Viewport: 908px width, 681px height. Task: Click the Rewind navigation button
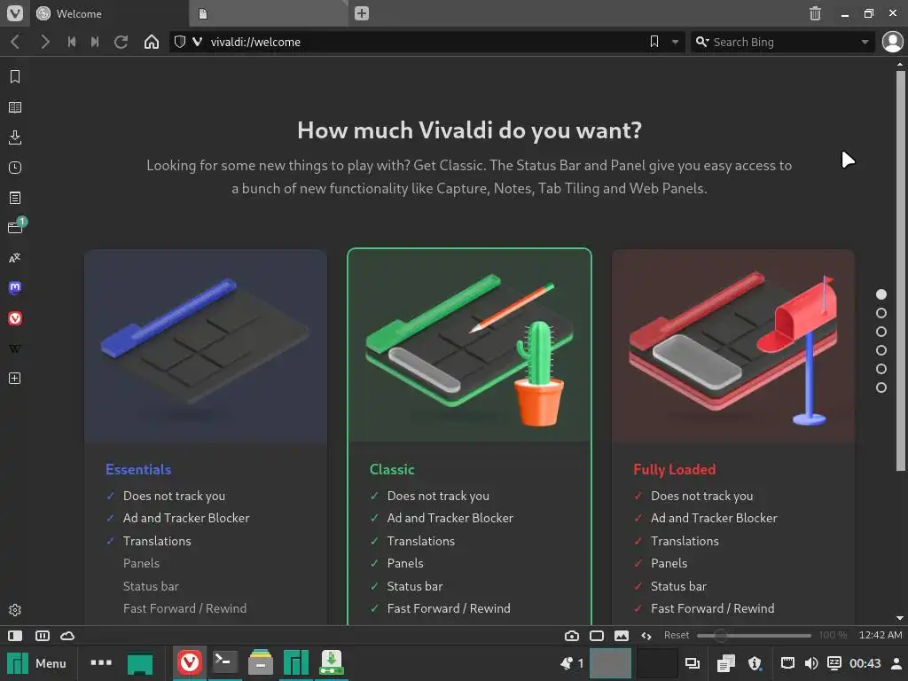click(72, 42)
